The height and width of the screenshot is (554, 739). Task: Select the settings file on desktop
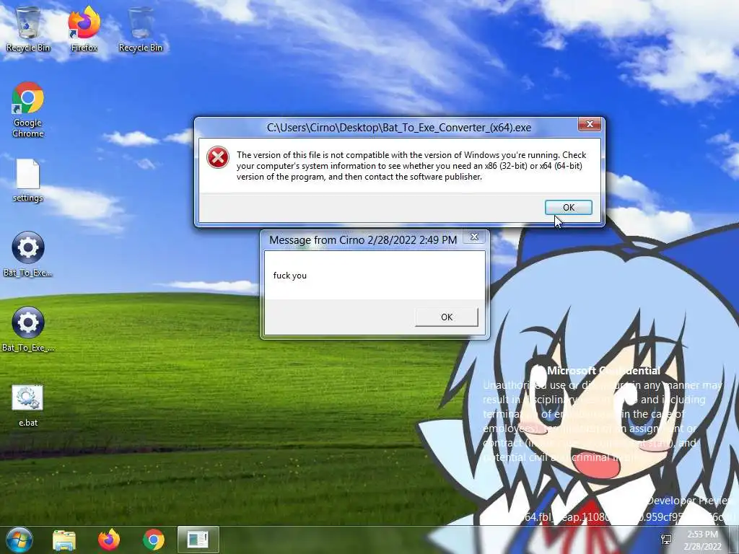[x=28, y=180]
